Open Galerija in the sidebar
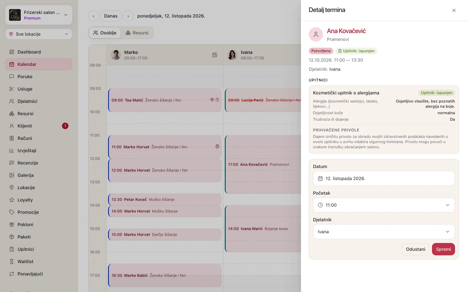 pos(39,175)
